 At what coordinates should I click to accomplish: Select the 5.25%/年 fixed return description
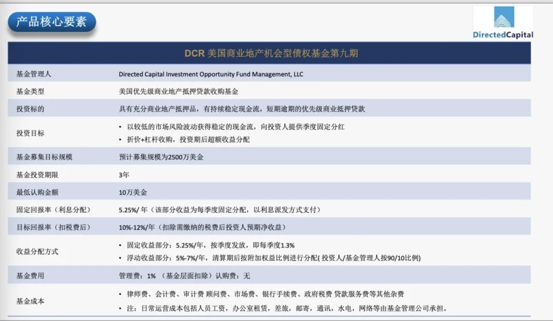[221, 209]
